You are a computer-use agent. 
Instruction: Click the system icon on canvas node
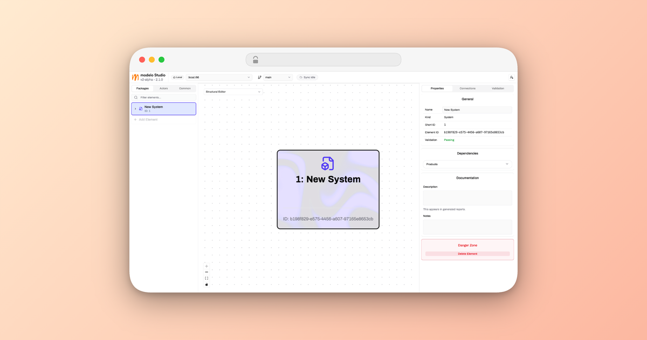tap(328, 164)
